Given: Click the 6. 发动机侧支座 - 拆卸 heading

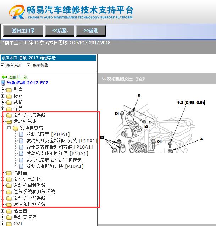Looking at the screenshot, I should point(123,78).
